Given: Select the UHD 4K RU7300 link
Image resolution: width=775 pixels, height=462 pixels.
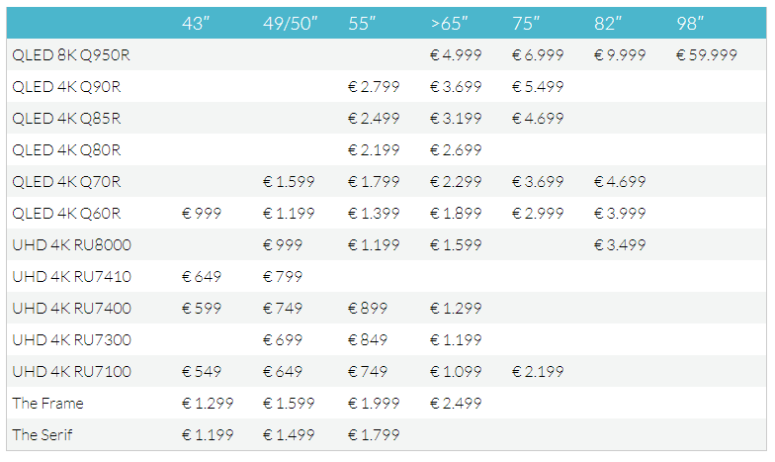Looking at the screenshot, I should [71, 340].
